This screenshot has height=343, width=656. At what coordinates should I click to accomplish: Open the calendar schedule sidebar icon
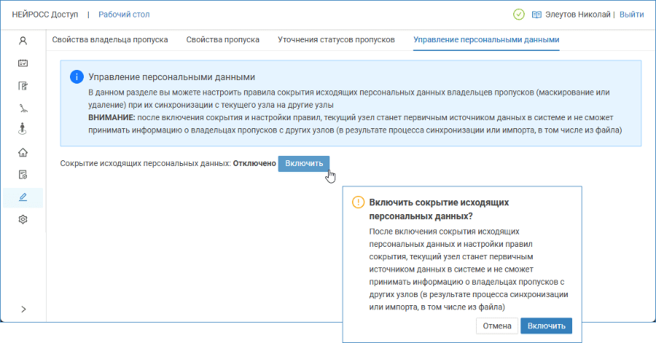(x=23, y=63)
